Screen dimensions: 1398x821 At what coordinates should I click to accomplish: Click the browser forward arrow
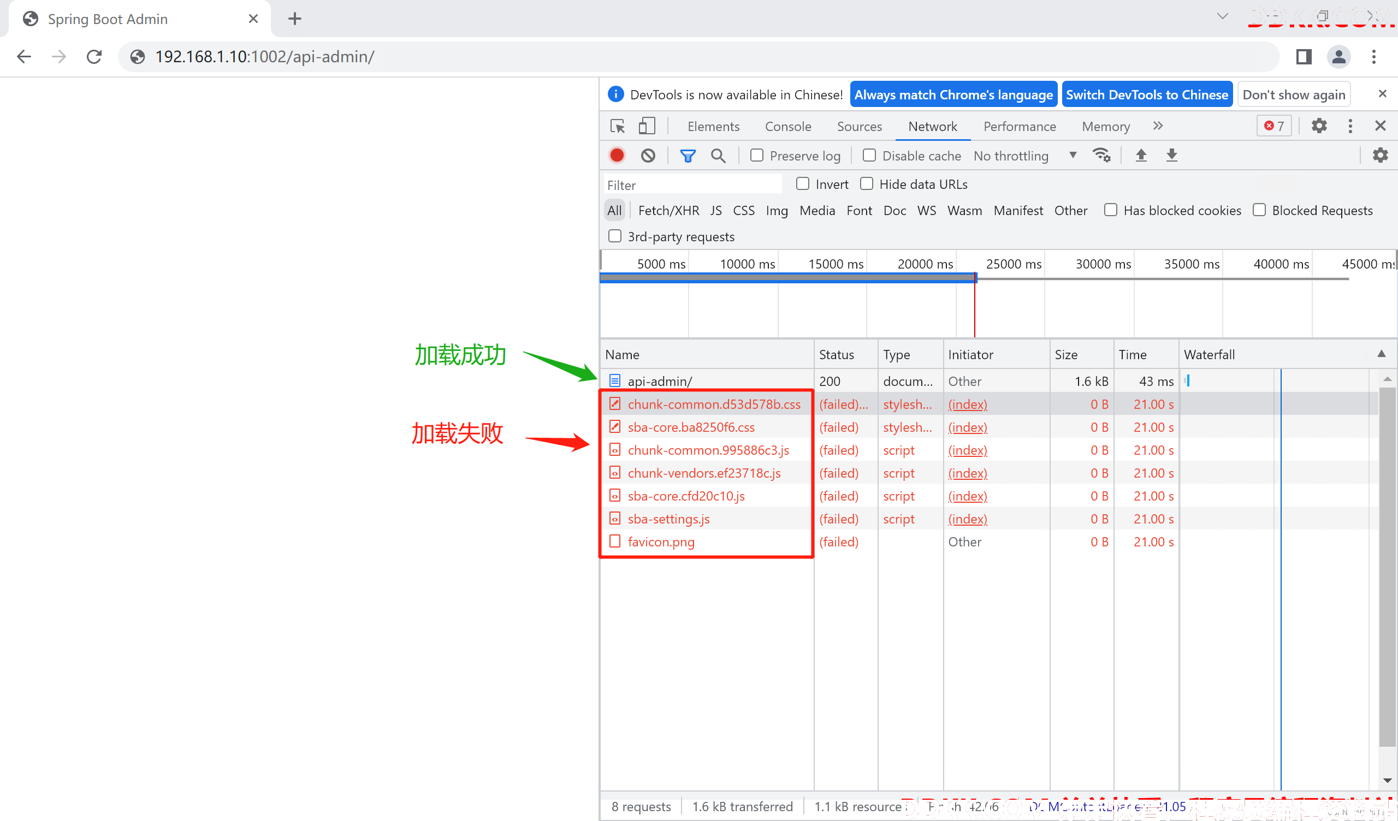[59, 57]
